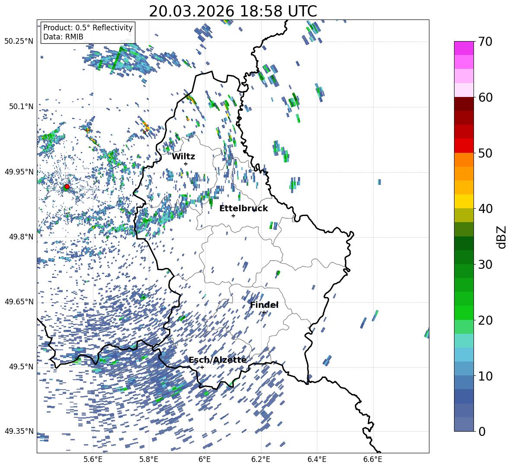
Task: Click the red radar site marker
Action: pyautogui.click(x=67, y=187)
